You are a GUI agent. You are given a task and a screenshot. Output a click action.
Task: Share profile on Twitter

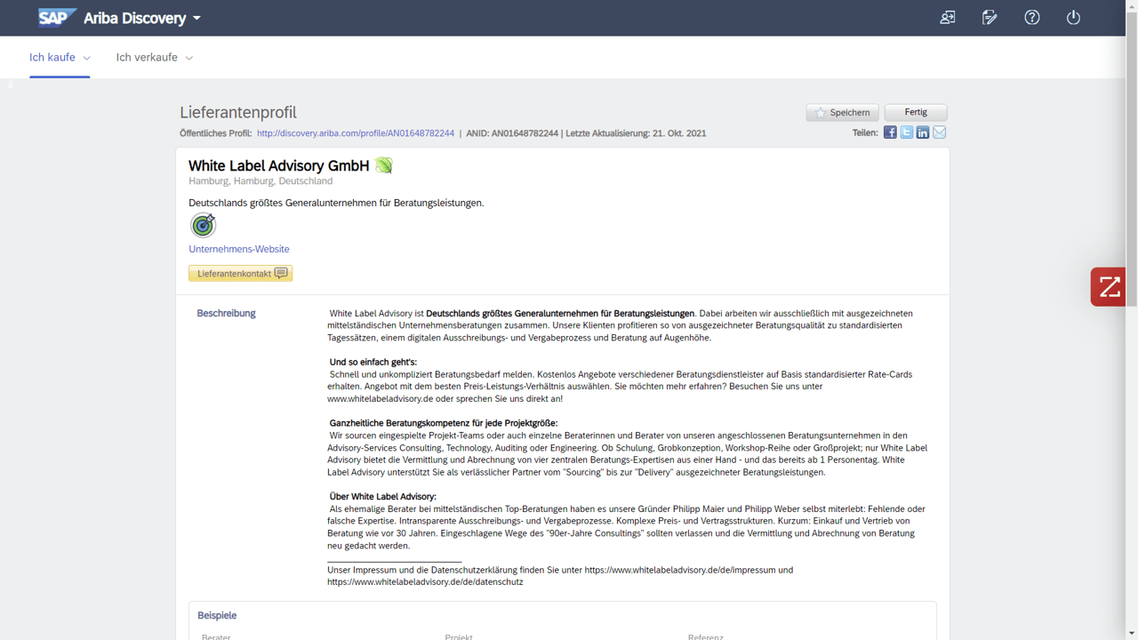906,132
